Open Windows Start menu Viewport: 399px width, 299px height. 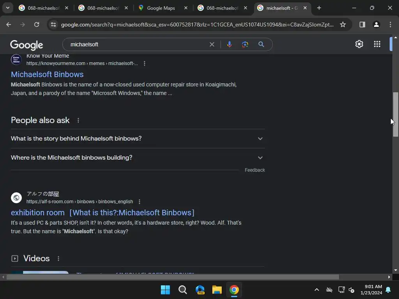[165, 290]
